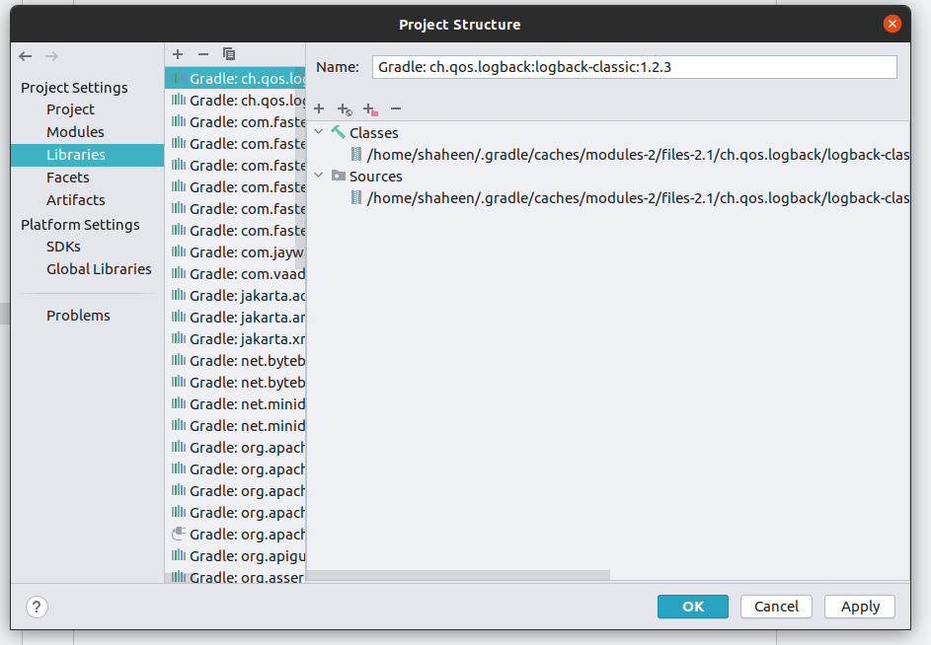Copy the selected library with the copy icon

tap(229, 54)
